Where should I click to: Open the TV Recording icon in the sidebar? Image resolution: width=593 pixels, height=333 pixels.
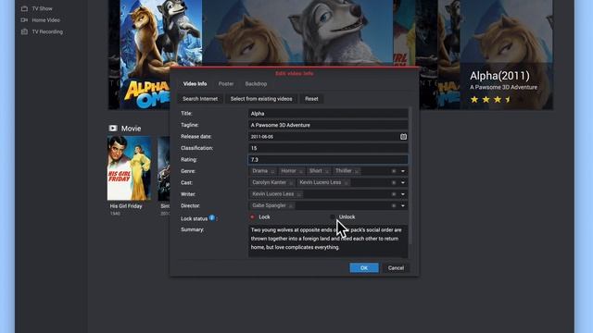coord(25,31)
